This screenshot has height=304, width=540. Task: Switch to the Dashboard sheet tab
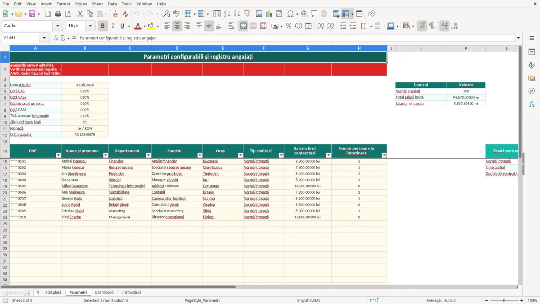[x=104, y=292]
